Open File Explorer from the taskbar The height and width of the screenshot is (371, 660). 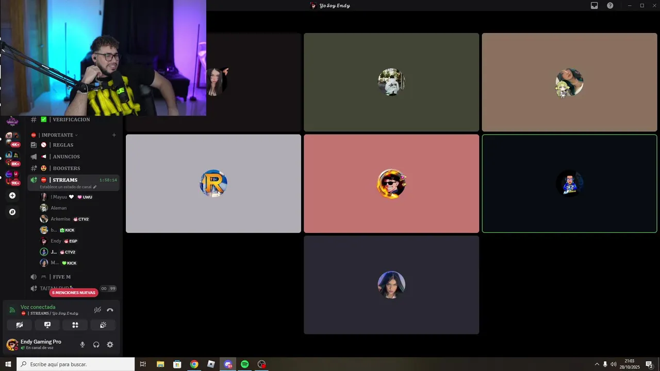[160, 364]
